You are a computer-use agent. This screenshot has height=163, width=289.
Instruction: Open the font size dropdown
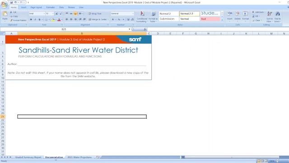click(x=53, y=14)
